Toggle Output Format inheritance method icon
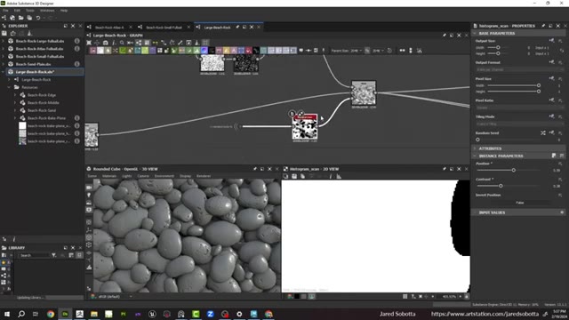 (551, 62)
